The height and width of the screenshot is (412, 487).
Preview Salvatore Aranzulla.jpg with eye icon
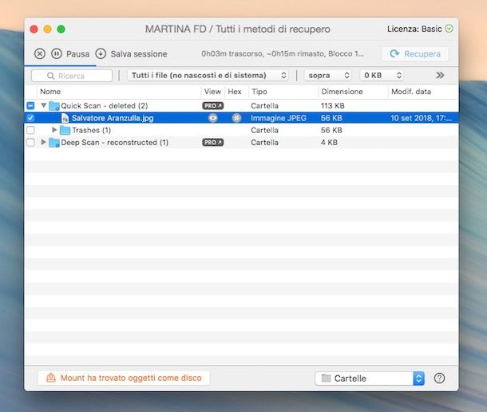pyautogui.click(x=212, y=118)
